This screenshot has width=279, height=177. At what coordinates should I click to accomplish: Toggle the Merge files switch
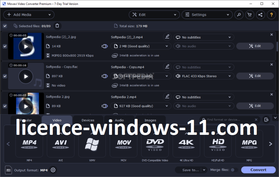coord(234,170)
